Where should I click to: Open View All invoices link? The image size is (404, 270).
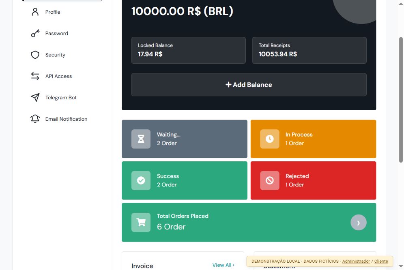223,265
